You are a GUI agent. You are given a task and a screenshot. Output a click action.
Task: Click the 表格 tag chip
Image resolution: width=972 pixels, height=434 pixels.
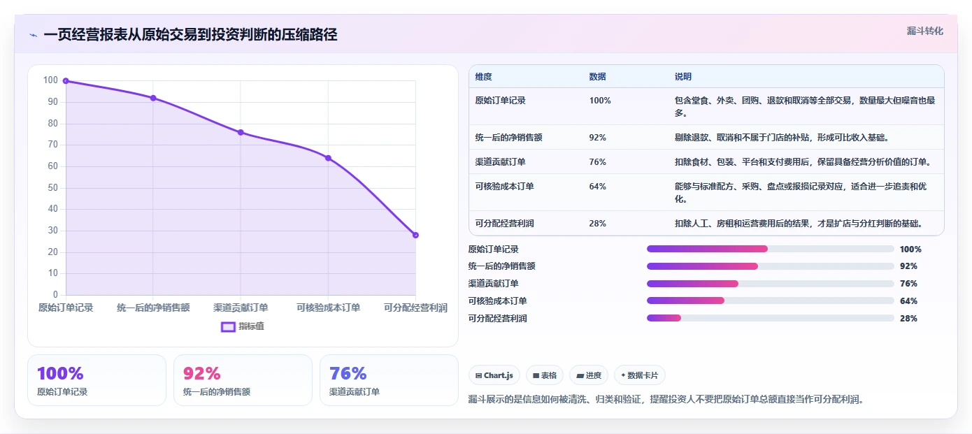click(x=545, y=375)
